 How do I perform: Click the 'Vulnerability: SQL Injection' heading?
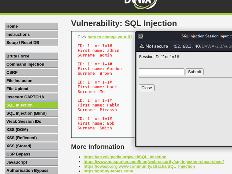point(124,23)
